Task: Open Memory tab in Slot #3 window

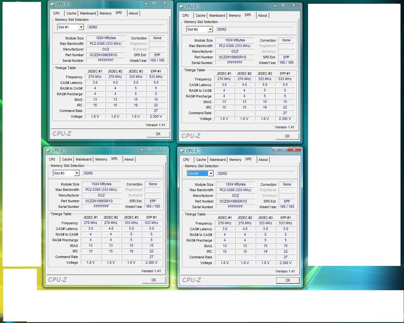Action: coord(101,159)
